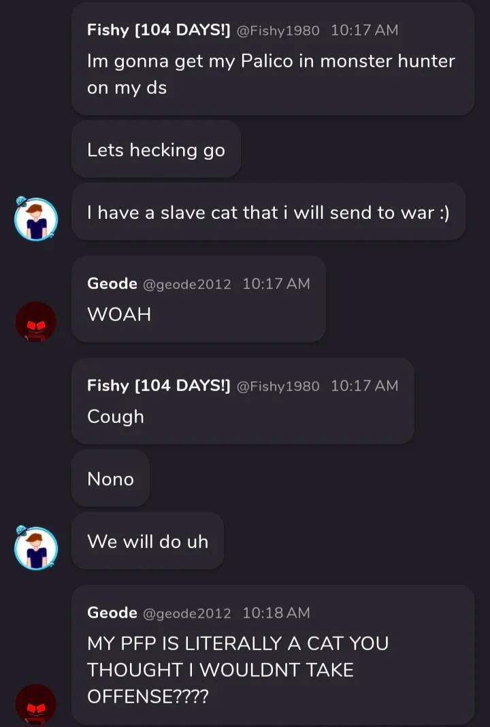The height and width of the screenshot is (727, 490).
Task: Open Geode's avatar next to the WOAH message
Action: [x=36, y=322]
